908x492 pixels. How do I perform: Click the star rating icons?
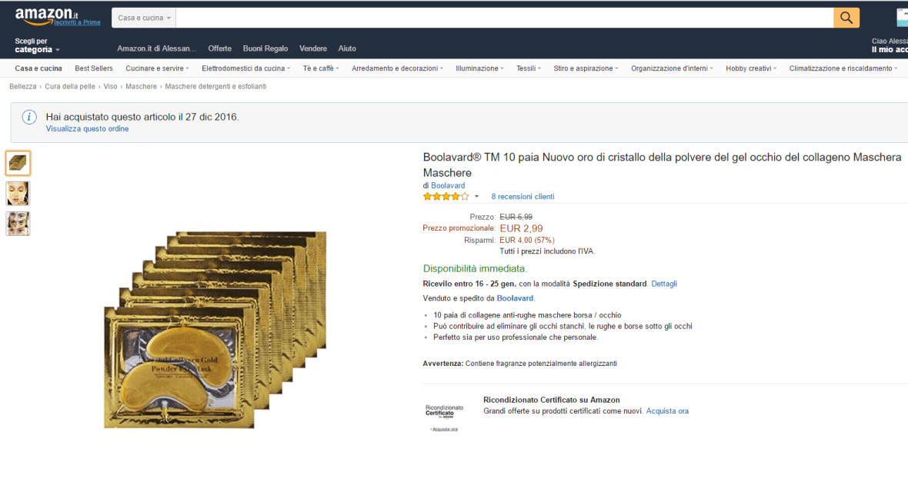pyautogui.click(x=446, y=197)
